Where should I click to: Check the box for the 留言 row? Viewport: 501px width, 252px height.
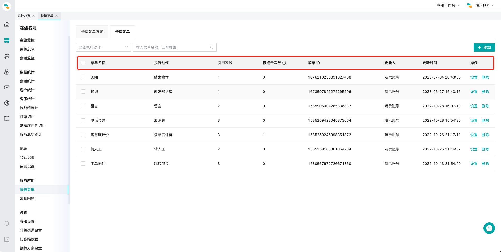click(x=83, y=106)
